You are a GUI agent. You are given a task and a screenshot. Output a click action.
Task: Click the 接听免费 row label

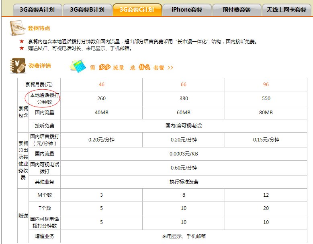tap(45, 126)
